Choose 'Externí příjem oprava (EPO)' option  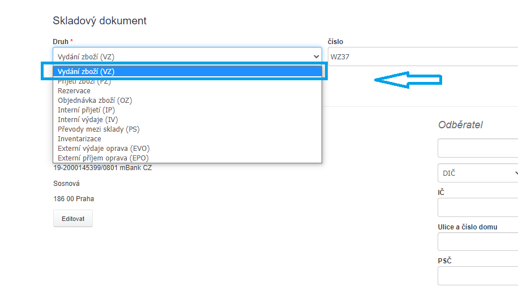point(103,158)
